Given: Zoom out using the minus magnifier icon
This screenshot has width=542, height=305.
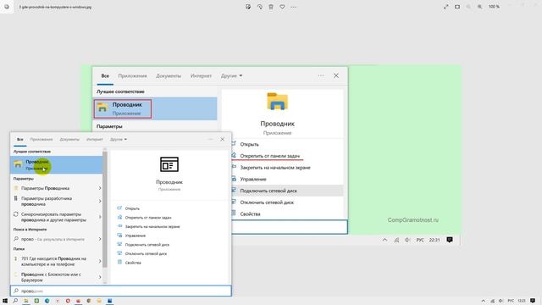Looking at the screenshot, I should pyautogui.click(x=468, y=7).
